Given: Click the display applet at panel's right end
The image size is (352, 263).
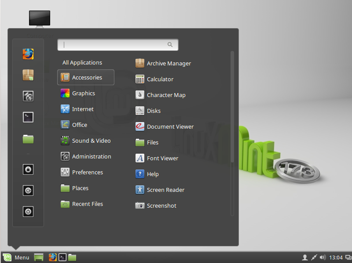Looking at the screenshot, I should pos(348,257).
